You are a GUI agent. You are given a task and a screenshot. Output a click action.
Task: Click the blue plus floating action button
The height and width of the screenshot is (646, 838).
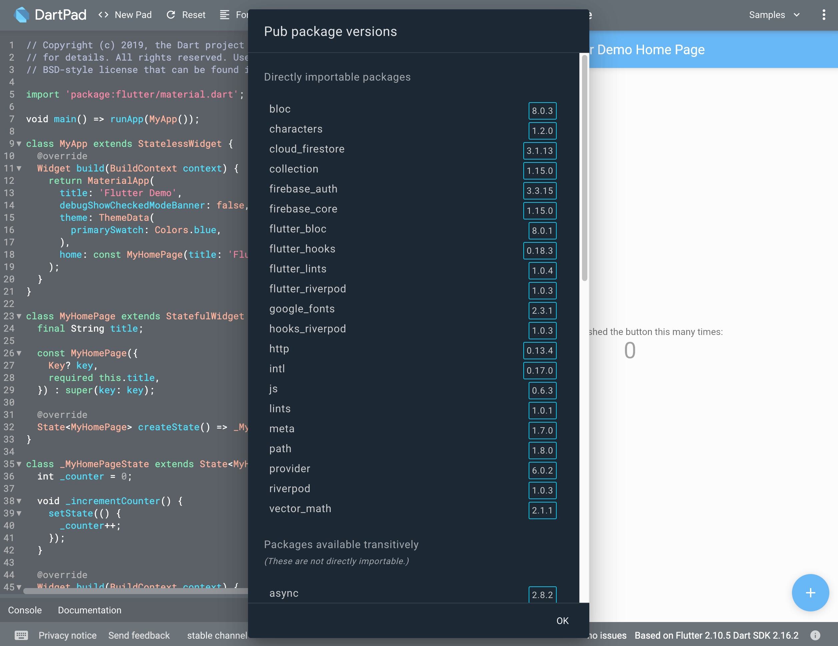(810, 592)
